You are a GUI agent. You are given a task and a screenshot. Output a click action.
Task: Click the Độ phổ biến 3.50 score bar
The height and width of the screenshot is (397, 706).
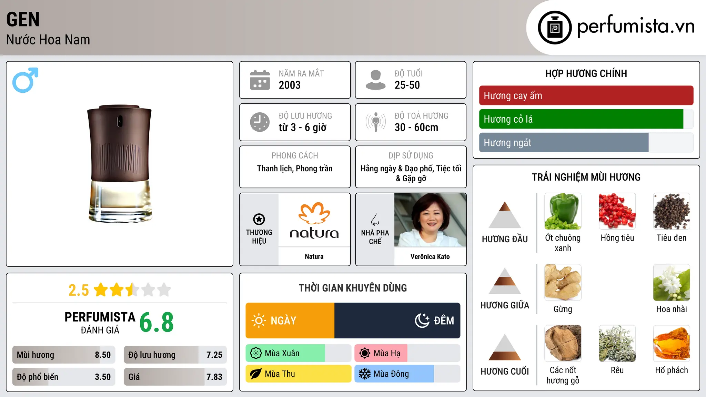pyautogui.click(x=64, y=377)
